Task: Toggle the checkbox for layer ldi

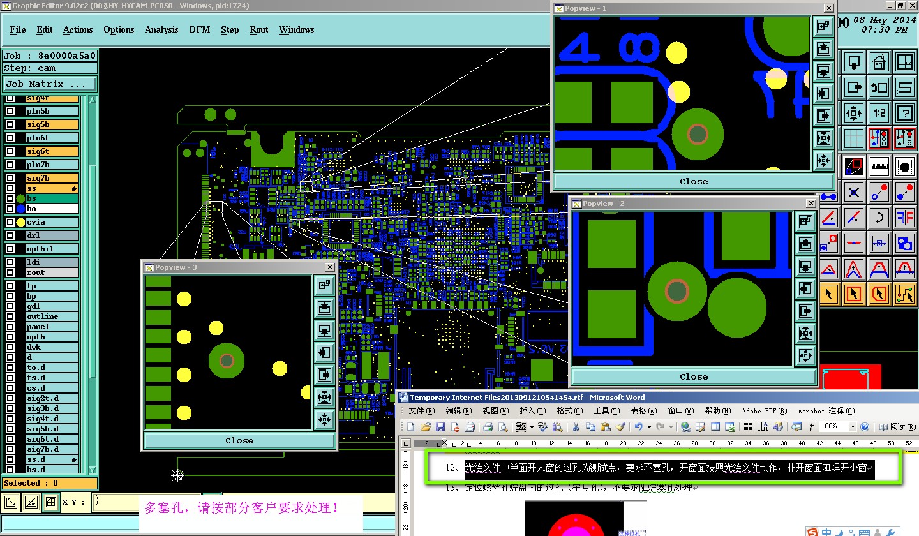Action: point(10,262)
